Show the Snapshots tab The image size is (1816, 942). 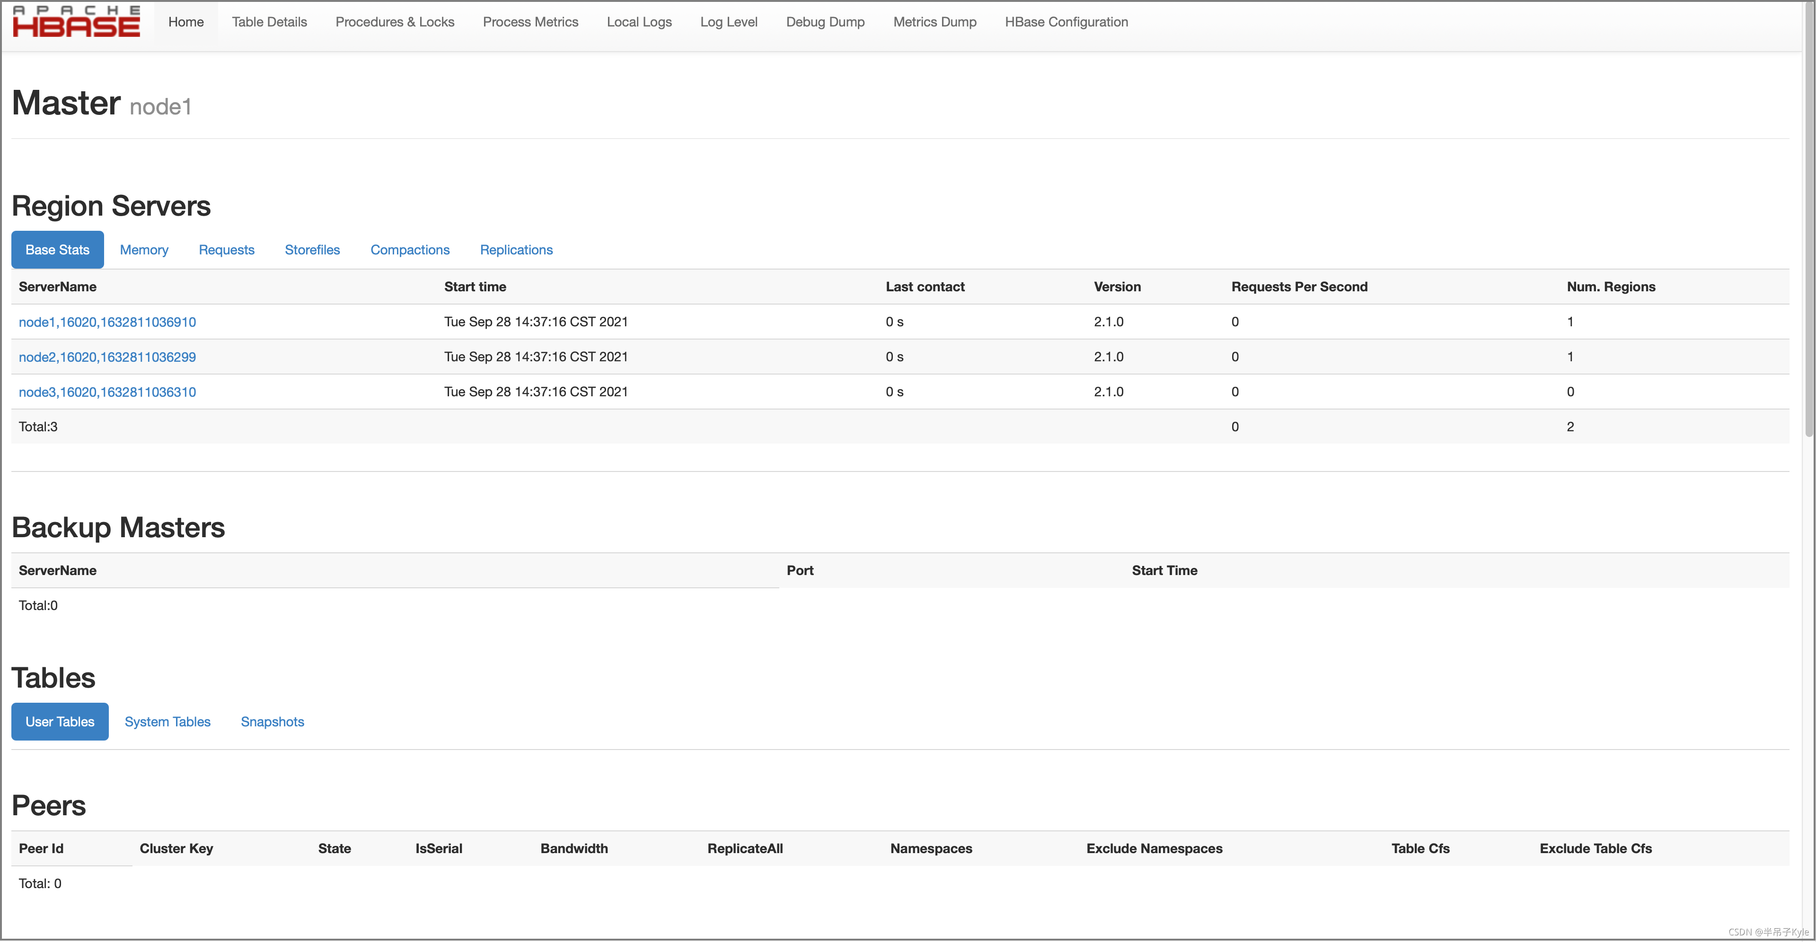point(272,722)
